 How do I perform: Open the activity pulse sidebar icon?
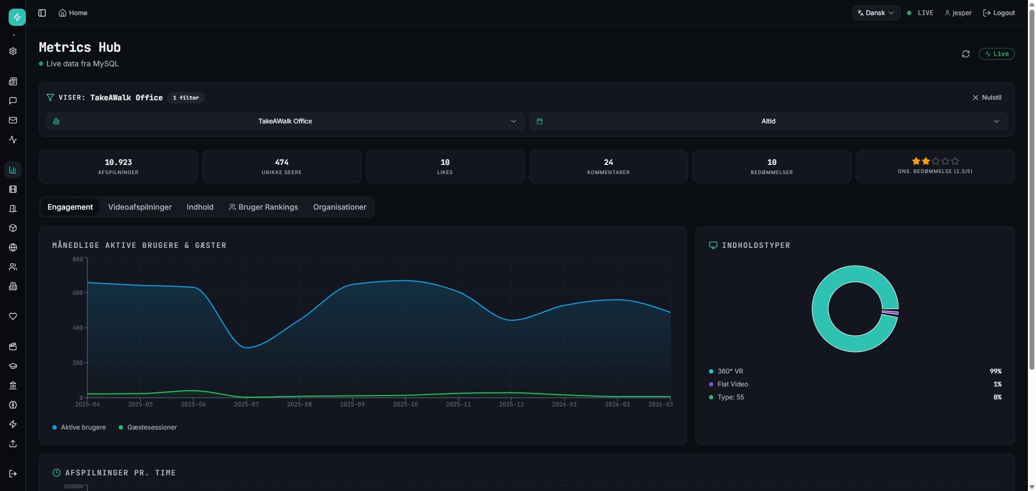click(x=13, y=140)
